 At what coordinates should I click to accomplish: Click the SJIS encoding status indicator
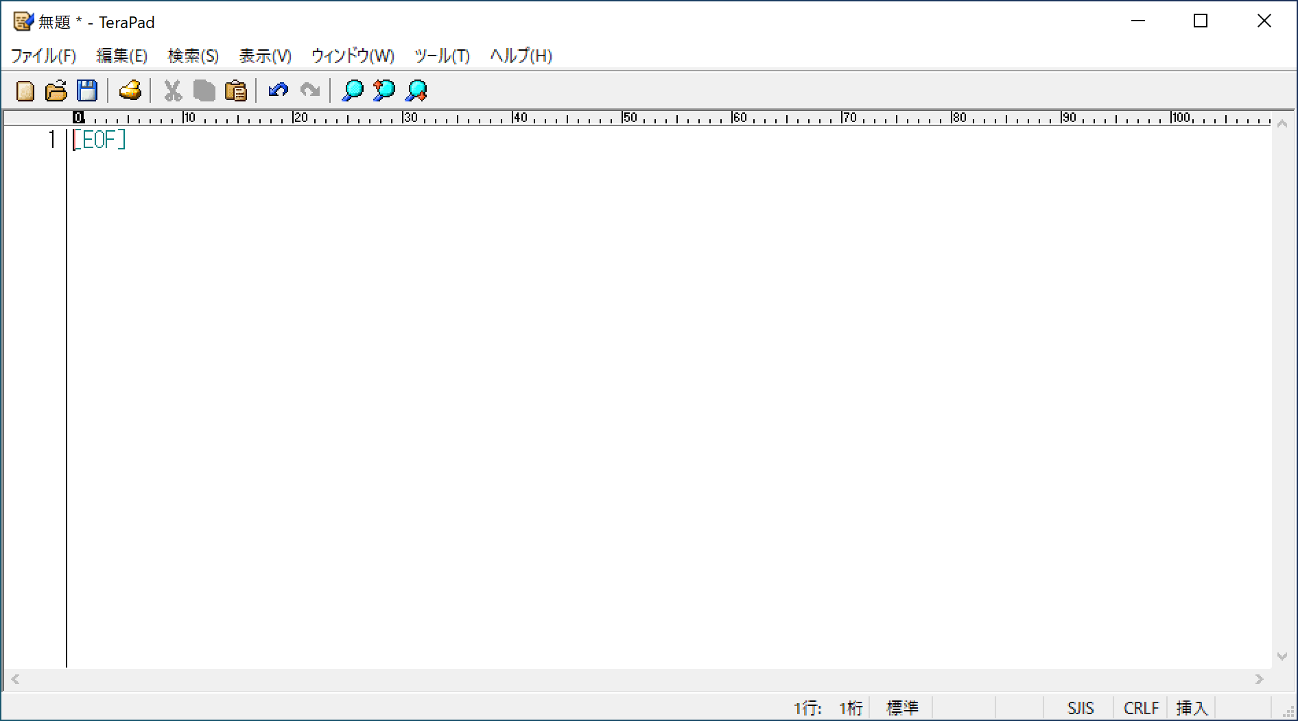(x=1081, y=708)
